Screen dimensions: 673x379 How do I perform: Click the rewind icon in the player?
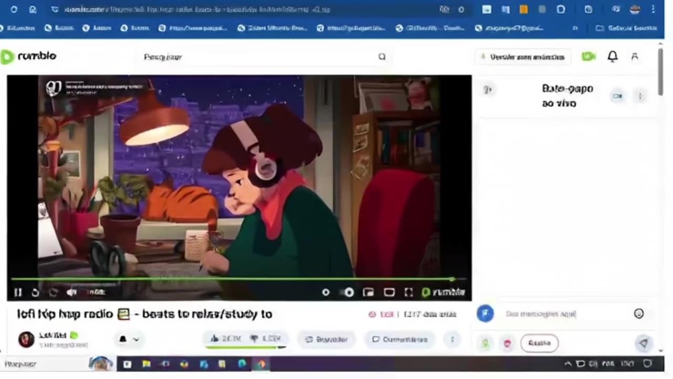[x=35, y=292]
